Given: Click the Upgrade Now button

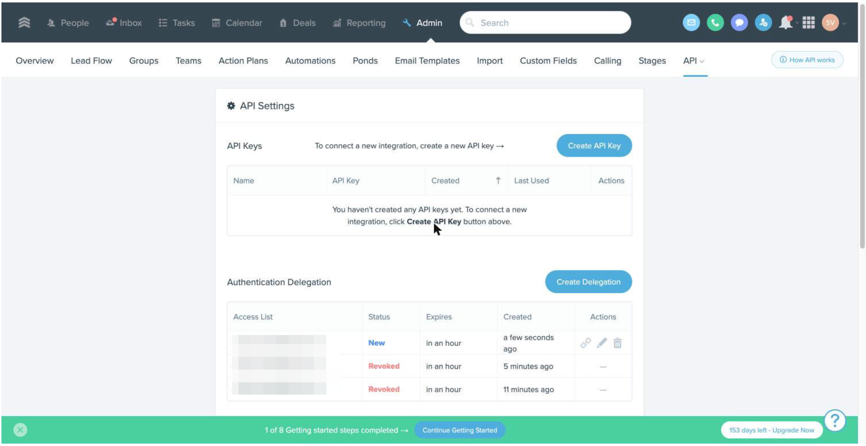Looking at the screenshot, I should point(772,430).
